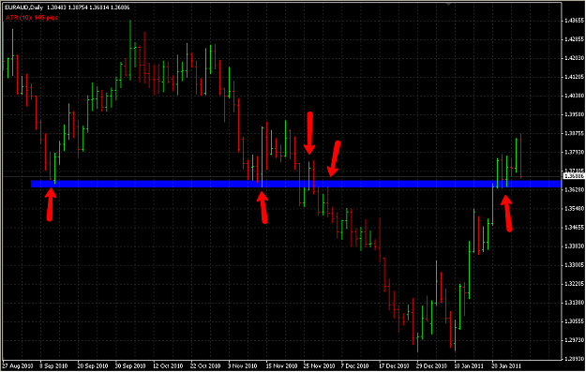This screenshot has height=372, width=586.
Task: Click the 1.33830 price scale label
Action: coord(574,246)
